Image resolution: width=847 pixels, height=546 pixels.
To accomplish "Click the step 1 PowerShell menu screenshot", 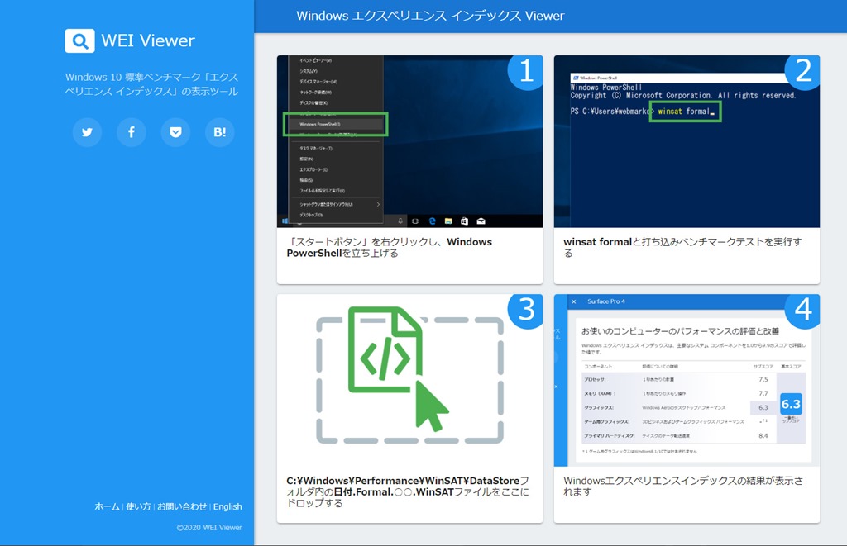I will pyautogui.click(x=409, y=141).
